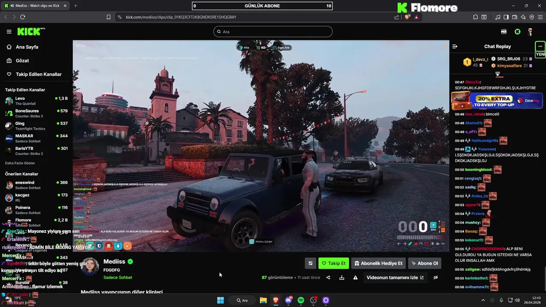Screen dimensions: 546x307
Task: Open chat options three-dot menu
Action: (540, 46)
